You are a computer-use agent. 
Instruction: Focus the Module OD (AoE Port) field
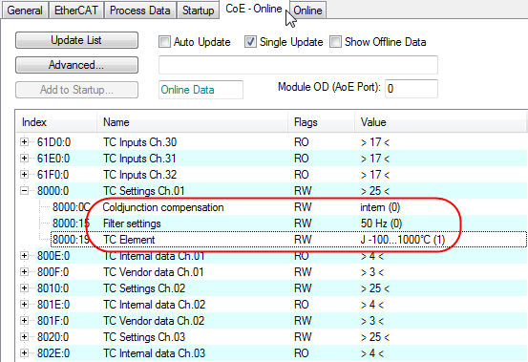coord(412,89)
